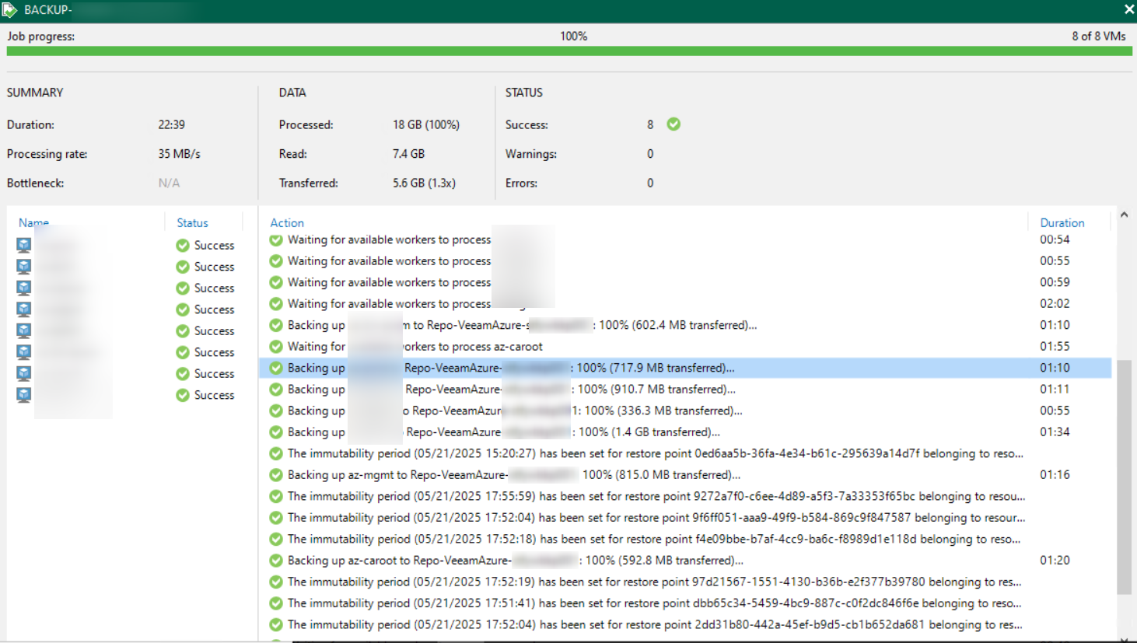Sort VM list by Status column
Screen dimensions: 1137x643
[x=192, y=222]
